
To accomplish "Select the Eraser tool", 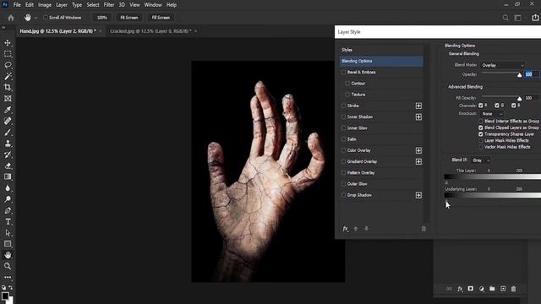I will click(8, 166).
